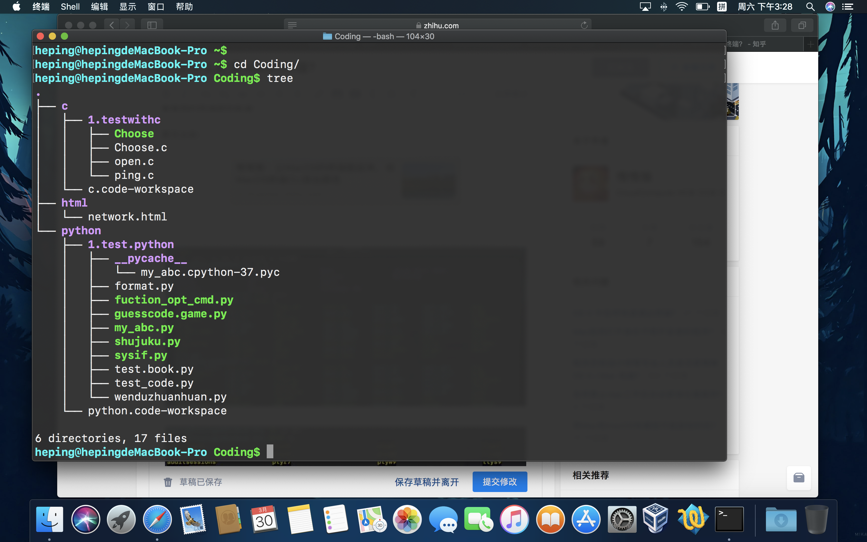This screenshot has width=867, height=542.
Task: Open System Preferences gear in Dock
Action: pos(622,519)
